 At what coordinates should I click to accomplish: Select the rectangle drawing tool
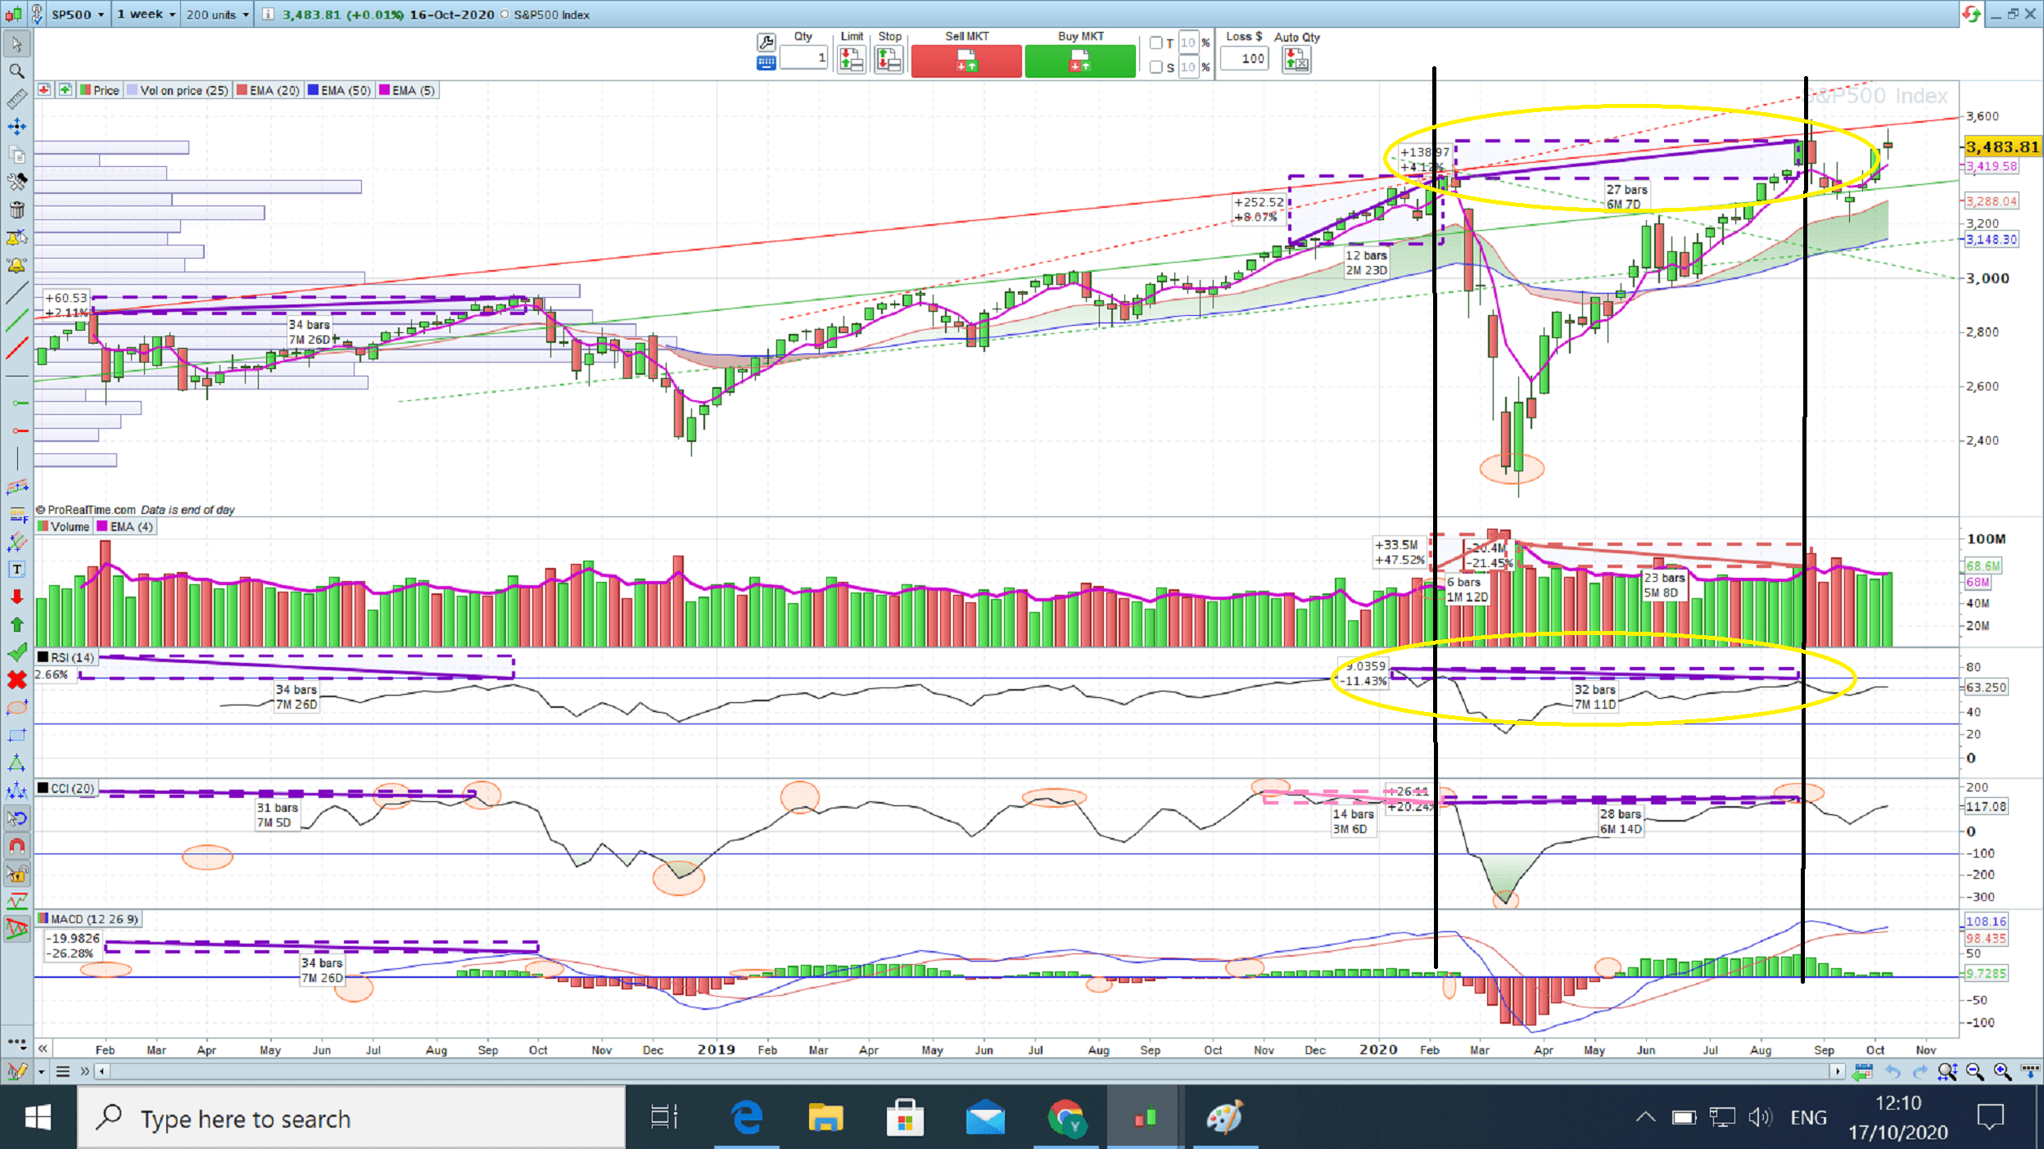16,736
